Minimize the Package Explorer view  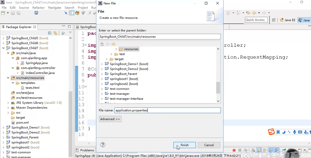point(63,26)
